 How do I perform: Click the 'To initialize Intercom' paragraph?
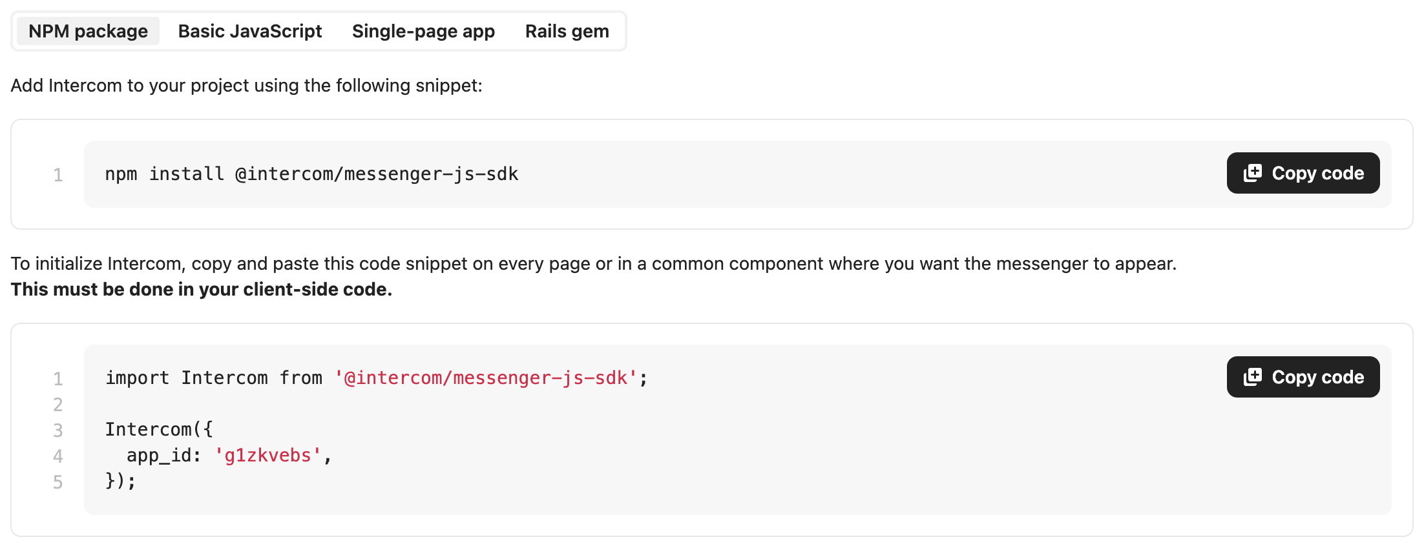[x=593, y=264]
